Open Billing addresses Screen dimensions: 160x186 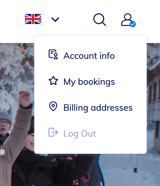tap(98, 108)
